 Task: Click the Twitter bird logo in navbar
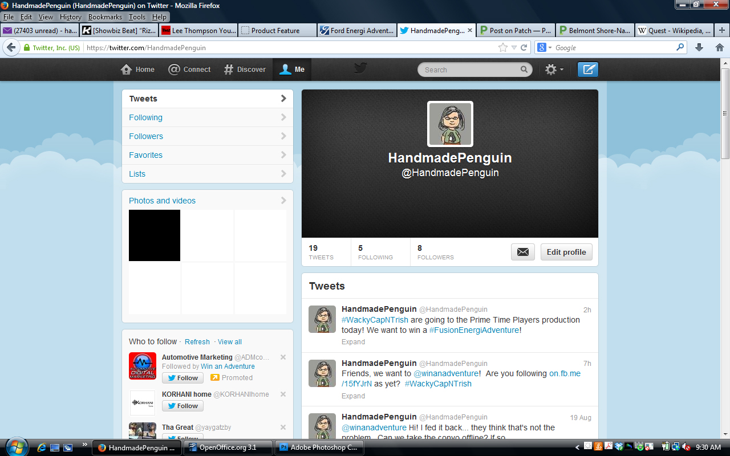click(360, 69)
